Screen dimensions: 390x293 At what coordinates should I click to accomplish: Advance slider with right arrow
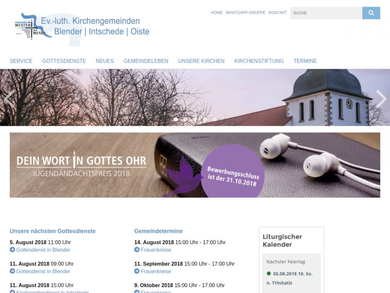[381, 98]
